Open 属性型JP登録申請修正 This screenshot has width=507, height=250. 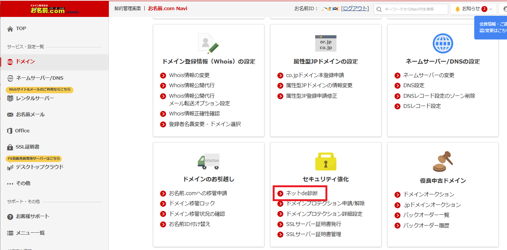312,96
